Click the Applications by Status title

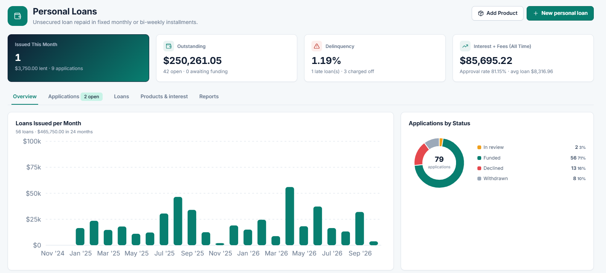[x=439, y=123]
